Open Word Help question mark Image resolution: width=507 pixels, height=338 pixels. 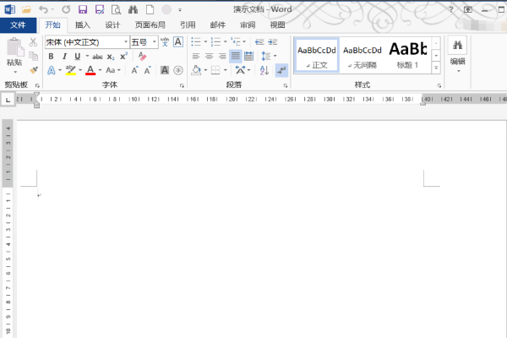451,9
